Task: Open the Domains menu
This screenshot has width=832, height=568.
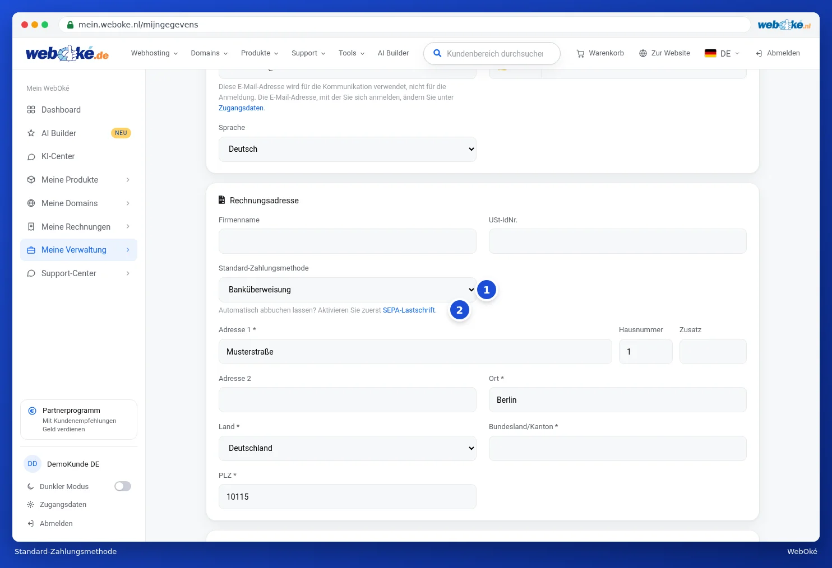Action: [209, 53]
